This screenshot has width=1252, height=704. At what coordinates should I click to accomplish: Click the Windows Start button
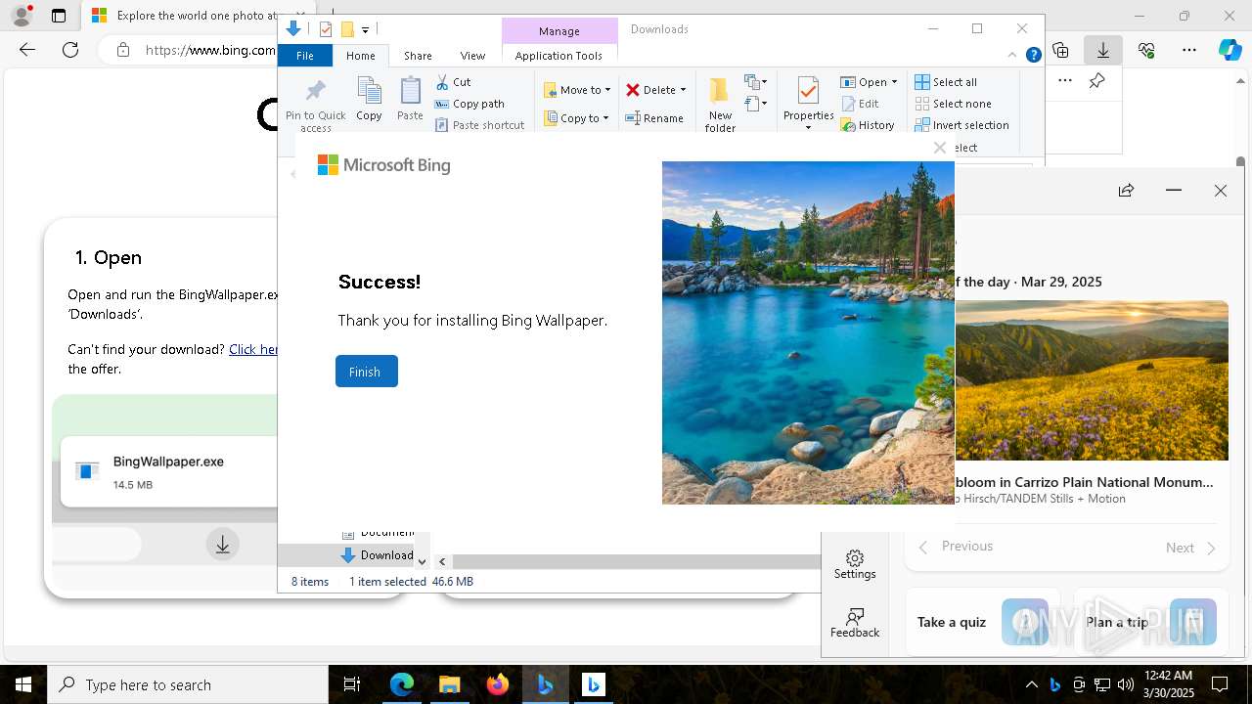coord(23,684)
